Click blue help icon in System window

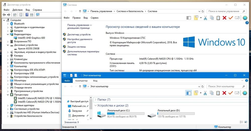(247, 23)
